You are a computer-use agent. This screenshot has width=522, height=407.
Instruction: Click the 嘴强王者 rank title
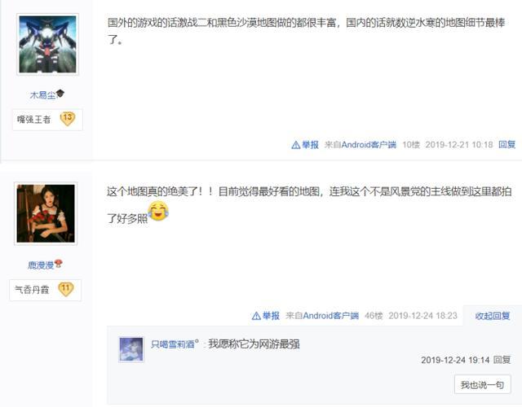pos(34,120)
